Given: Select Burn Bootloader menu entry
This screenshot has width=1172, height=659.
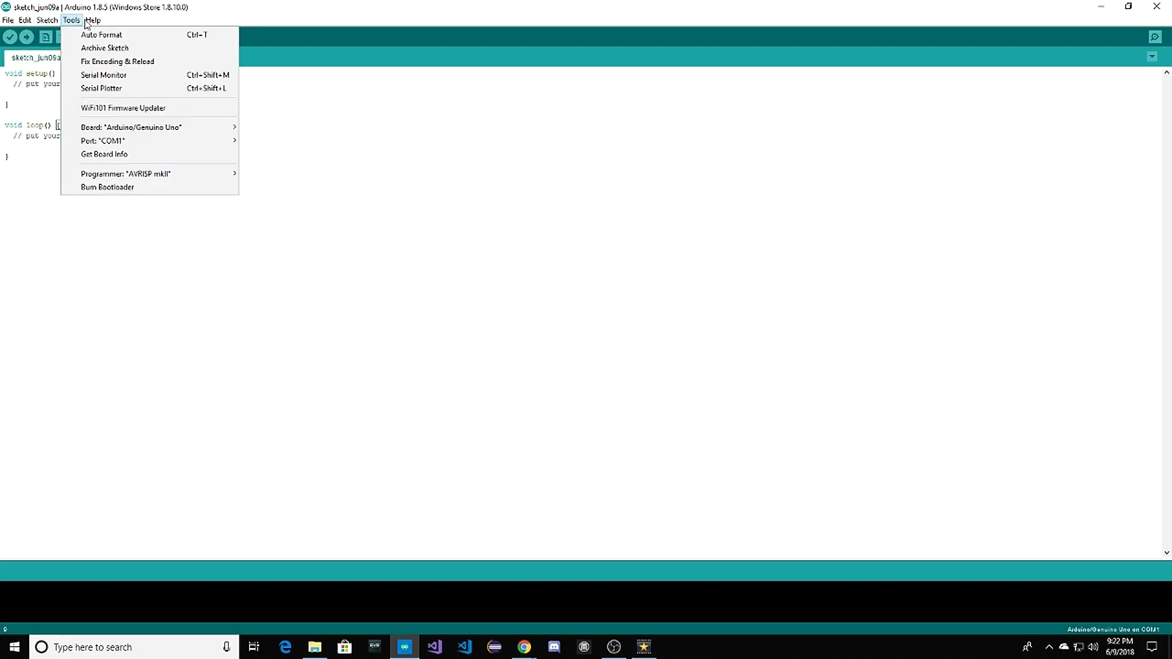Looking at the screenshot, I should click(107, 187).
